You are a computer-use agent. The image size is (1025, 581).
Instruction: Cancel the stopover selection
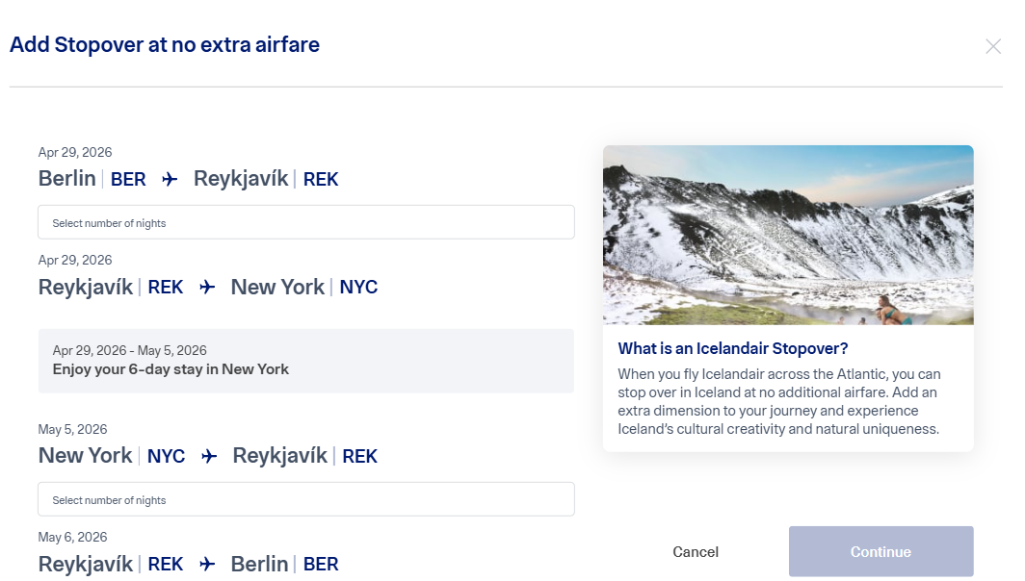[x=696, y=552]
